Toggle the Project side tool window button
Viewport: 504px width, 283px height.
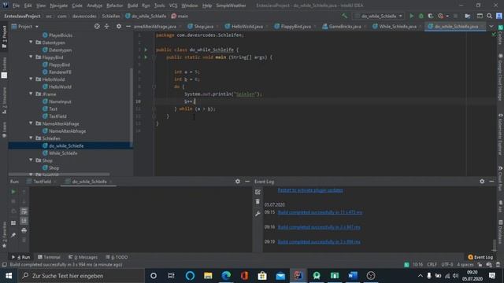pos(4,37)
